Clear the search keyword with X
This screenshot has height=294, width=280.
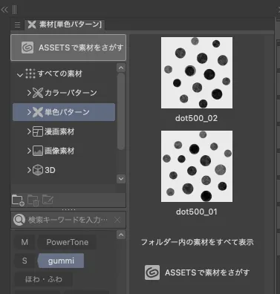coord(117,220)
